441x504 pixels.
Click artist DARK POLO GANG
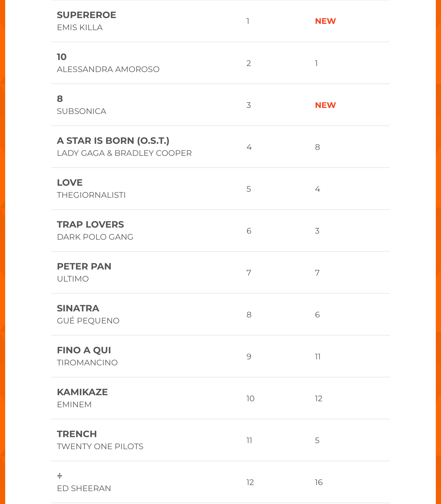point(95,237)
